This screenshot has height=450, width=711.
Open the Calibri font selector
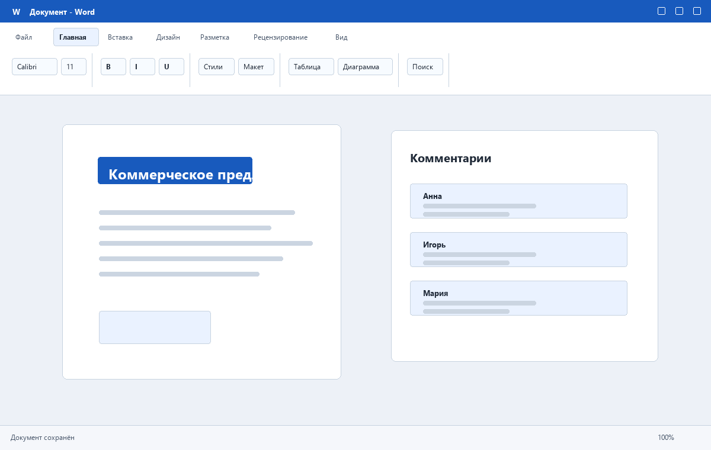tap(34, 67)
